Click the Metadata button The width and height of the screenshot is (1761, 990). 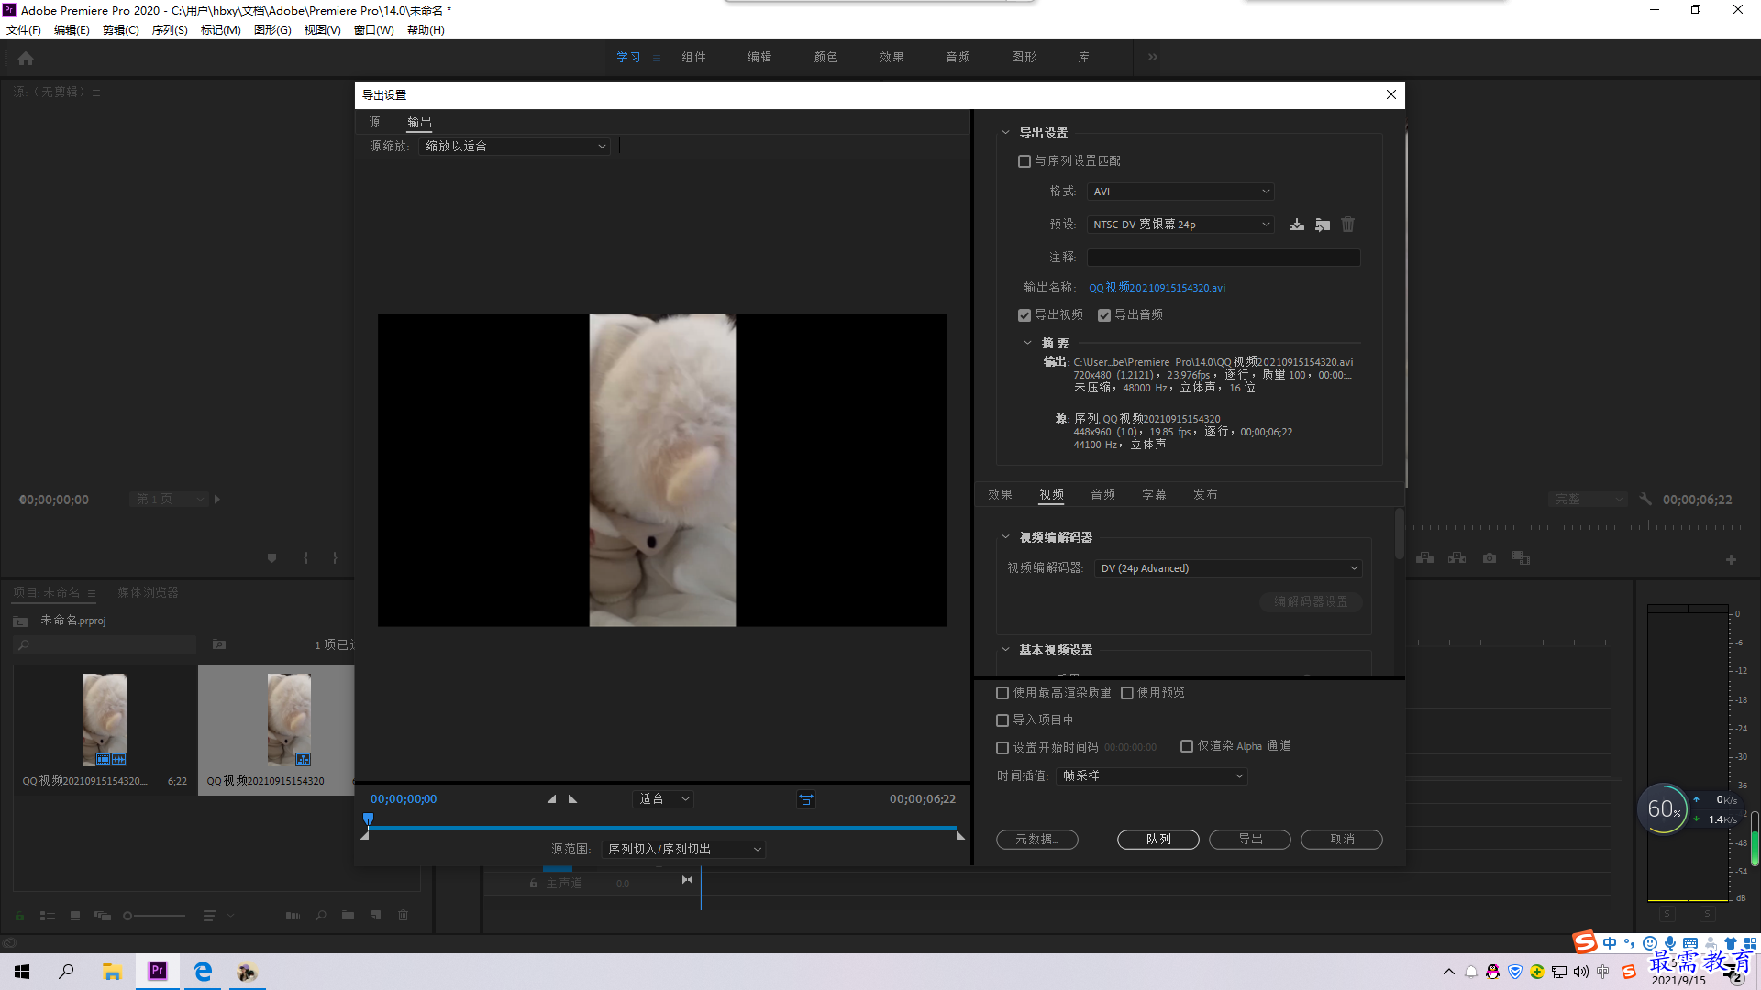1036,840
